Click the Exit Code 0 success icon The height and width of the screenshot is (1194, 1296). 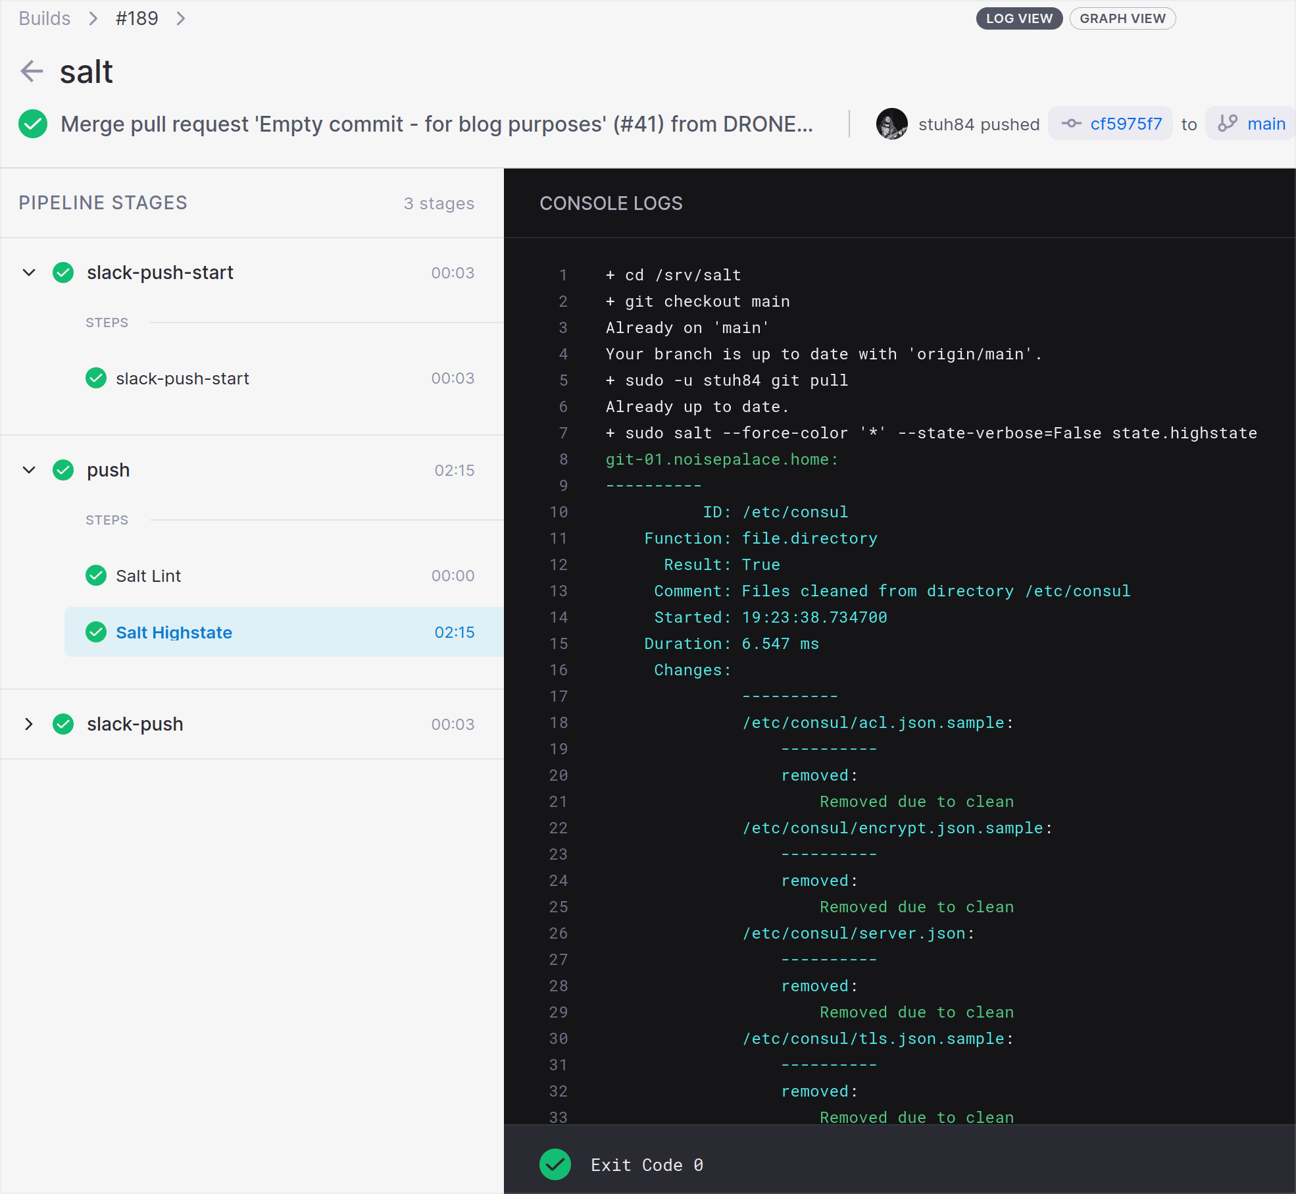point(555,1164)
